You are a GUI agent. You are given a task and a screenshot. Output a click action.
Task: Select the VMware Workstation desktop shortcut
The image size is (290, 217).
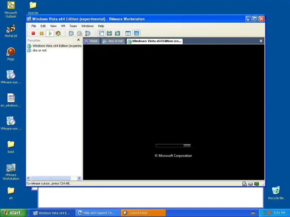11,172
